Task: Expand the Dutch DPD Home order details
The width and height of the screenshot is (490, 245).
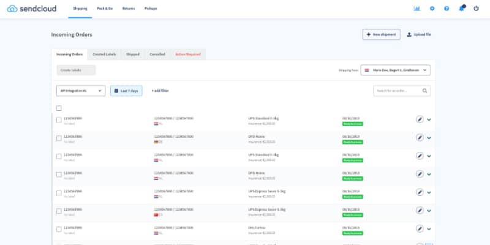Action: click(x=429, y=175)
